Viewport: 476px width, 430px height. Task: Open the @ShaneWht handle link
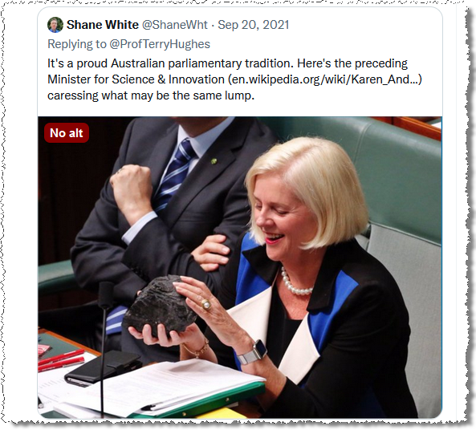pyautogui.click(x=175, y=25)
